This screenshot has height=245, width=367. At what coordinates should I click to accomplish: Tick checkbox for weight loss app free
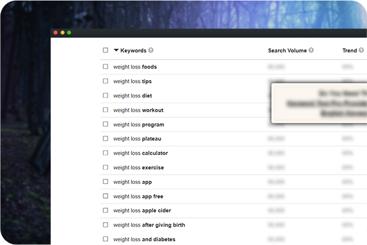click(x=106, y=196)
